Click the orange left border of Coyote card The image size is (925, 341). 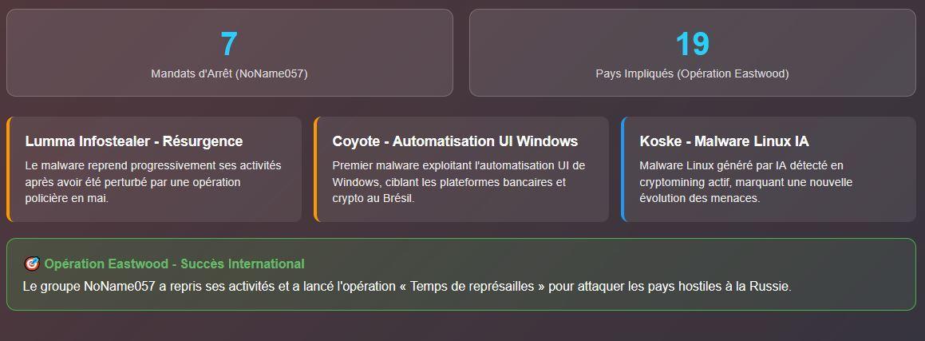click(x=315, y=169)
